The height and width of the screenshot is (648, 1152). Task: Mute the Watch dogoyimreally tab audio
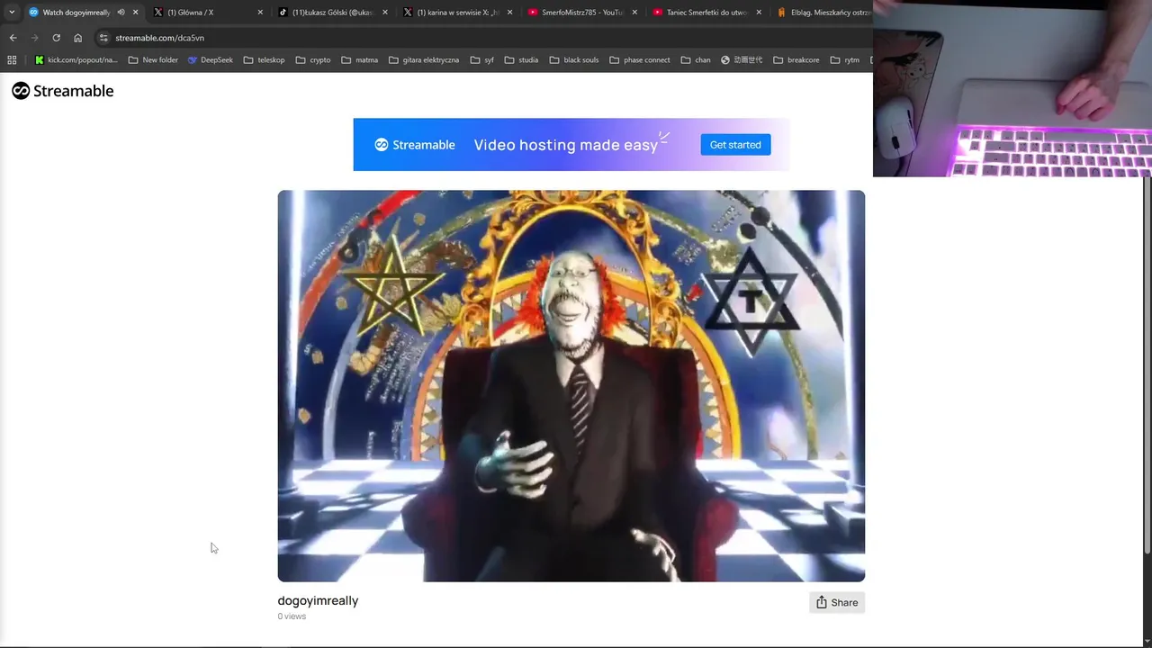[121, 13]
